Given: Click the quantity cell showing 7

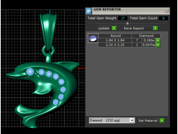Looking at the screenshot, I should 137,40.
